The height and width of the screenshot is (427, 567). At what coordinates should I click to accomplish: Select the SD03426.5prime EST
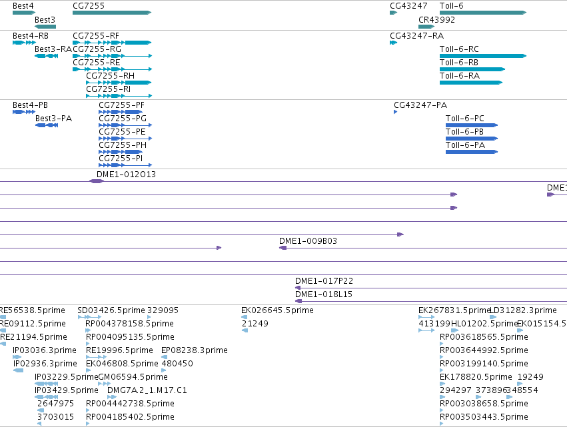pos(89,318)
